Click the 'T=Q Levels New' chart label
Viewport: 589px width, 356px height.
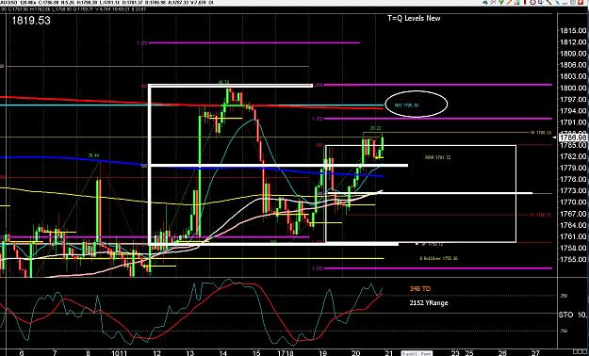(414, 18)
